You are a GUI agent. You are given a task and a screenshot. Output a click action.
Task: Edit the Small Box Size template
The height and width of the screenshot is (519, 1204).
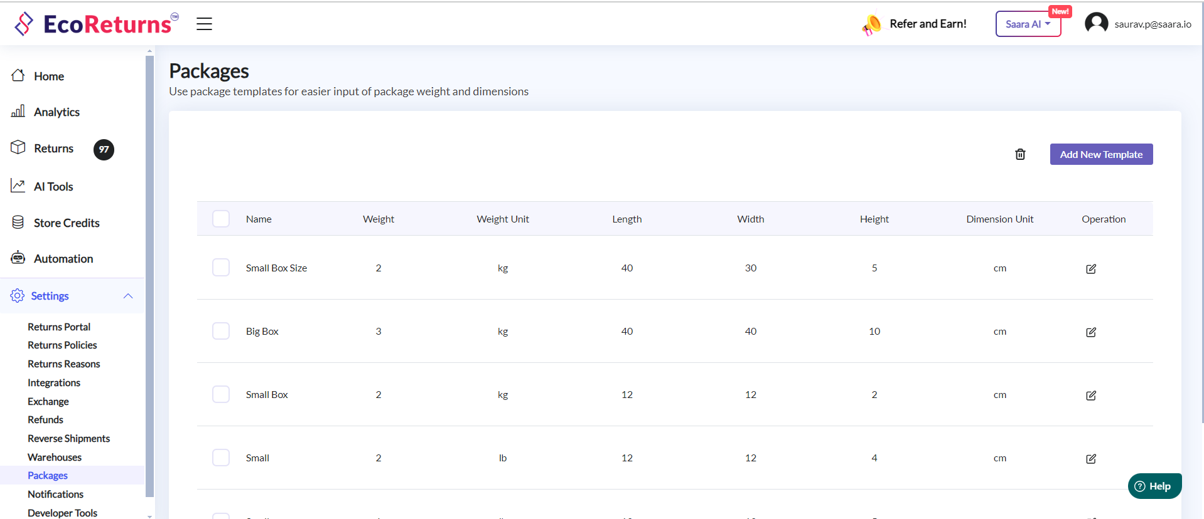(1090, 269)
